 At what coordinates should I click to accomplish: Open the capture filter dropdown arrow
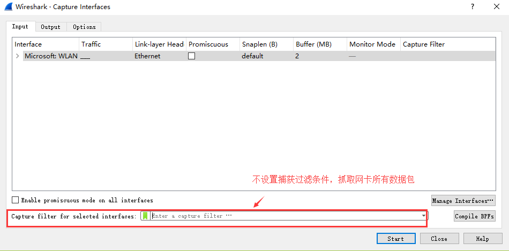click(424, 216)
